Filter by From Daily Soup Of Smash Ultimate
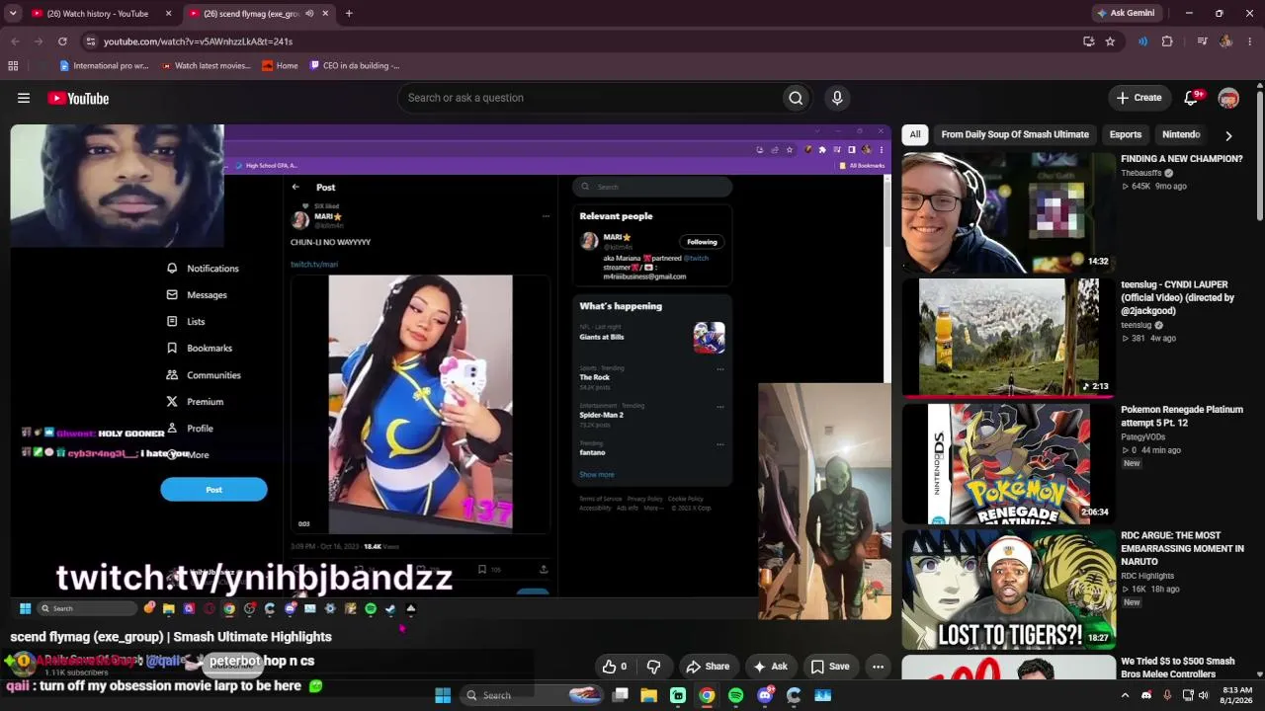Image resolution: width=1265 pixels, height=711 pixels. coord(1015,134)
